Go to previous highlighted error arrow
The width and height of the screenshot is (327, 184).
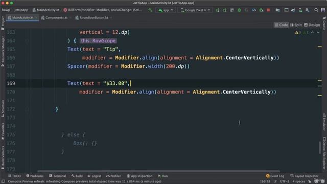coord(312,32)
